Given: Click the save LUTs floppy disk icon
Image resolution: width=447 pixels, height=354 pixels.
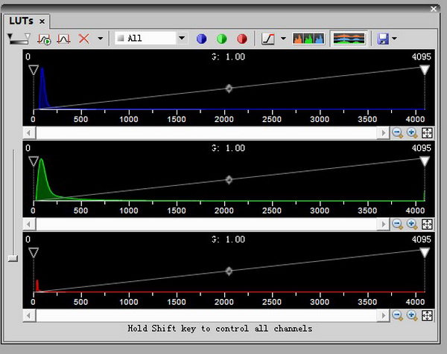Looking at the screenshot, I should click(x=383, y=39).
